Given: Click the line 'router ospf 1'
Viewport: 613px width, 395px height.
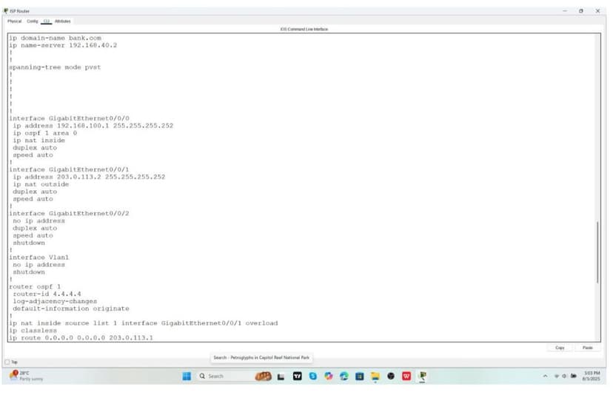Looking at the screenshot, I should click(35, 286).
